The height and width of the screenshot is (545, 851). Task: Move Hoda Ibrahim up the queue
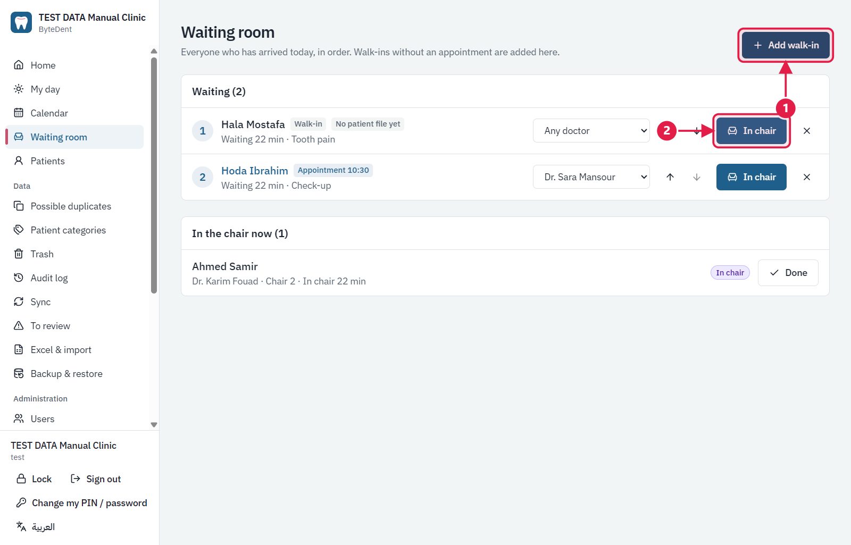670,177
